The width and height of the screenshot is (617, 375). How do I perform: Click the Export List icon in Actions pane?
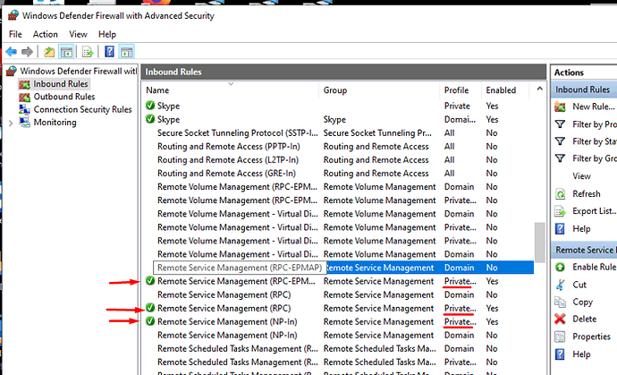click(x=560, y=211)
